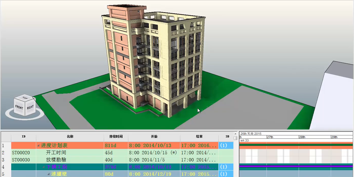This screenshot has width=354, height=177.
Task: Click the scroll-up arrow of task table
Action: point(235,134)
